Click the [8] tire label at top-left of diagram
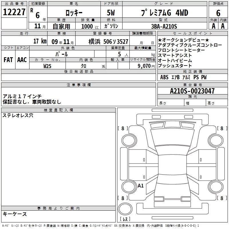 pos(123,129)
